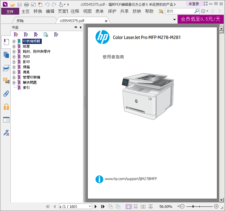Open the 转换 ribbon tab
Viewport: 225px width, 211px height.
pyautogui.click(x=38, y=11)
